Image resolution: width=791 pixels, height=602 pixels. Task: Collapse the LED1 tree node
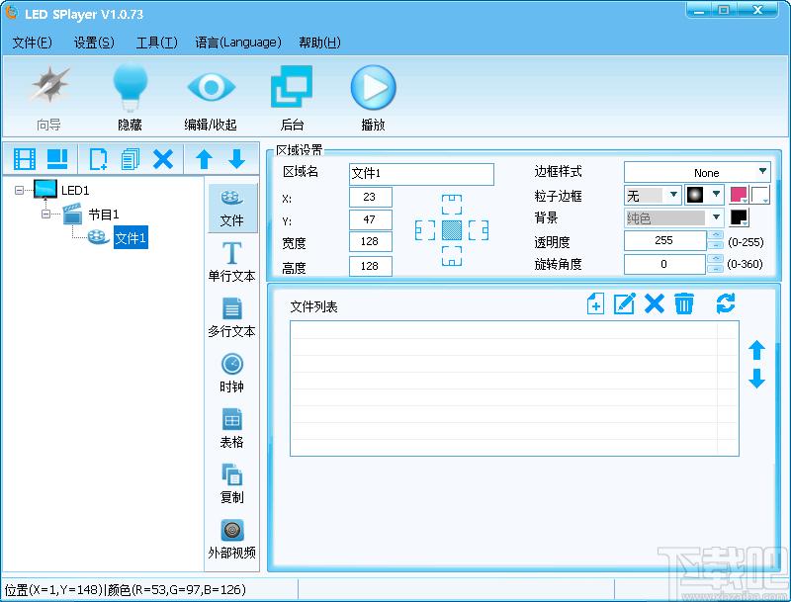coord(19,190)
